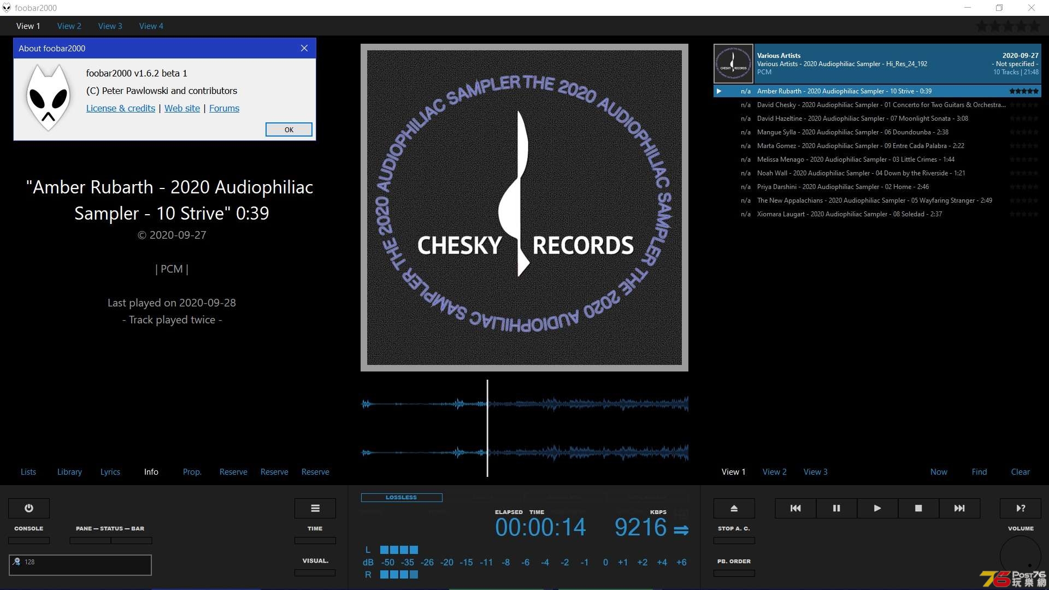Click Now below the playlist
This screenshot has height=590, width=1049.
coord(939,471)
